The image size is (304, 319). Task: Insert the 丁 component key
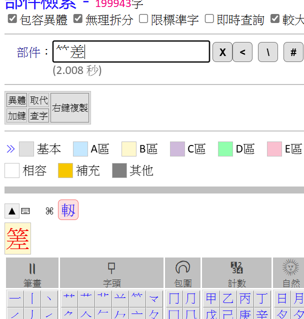coord(262,299)
